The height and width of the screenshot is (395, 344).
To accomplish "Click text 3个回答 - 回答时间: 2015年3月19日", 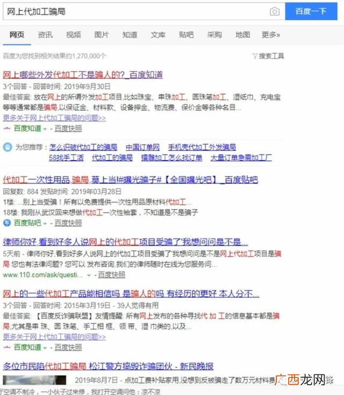I will click(x=56, y=306).
